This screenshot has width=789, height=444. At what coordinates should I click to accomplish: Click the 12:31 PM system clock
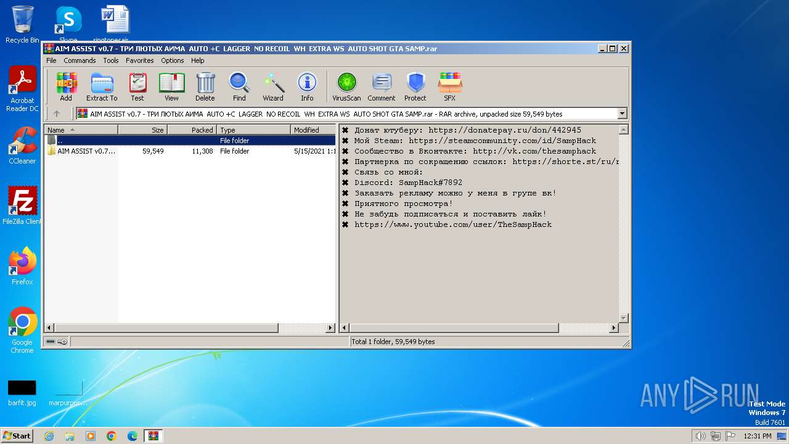pos(758,436)
